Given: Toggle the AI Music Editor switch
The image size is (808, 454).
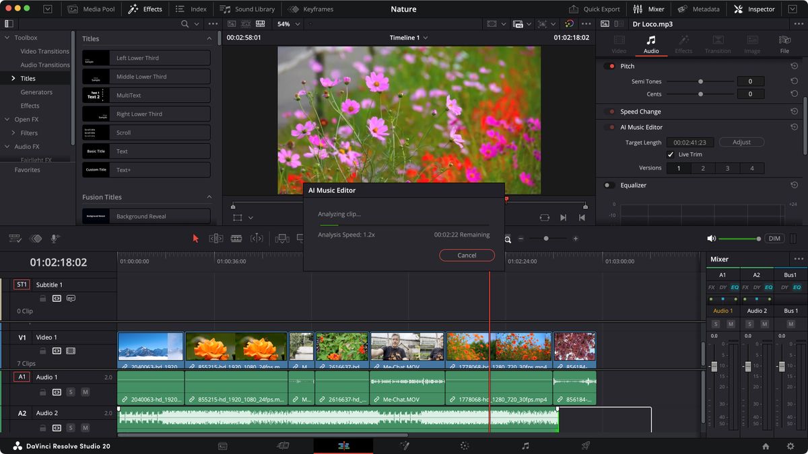Looking at the screenshot, I should [x=609, y=127].
